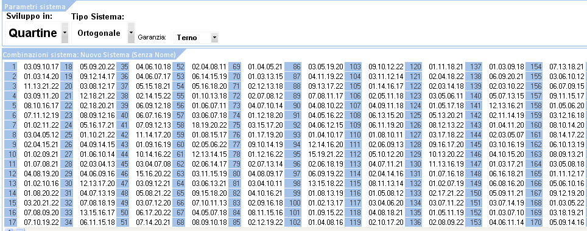Click row number 18 cell
Screen dimensions: 587x231
coord(66,67)
